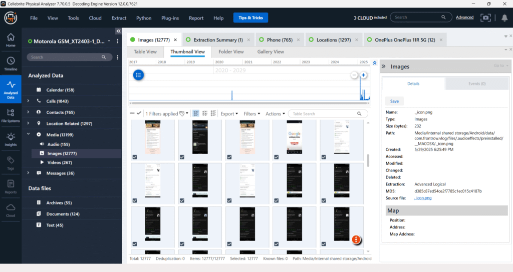Open the Filters dropdown

point(251,113)
